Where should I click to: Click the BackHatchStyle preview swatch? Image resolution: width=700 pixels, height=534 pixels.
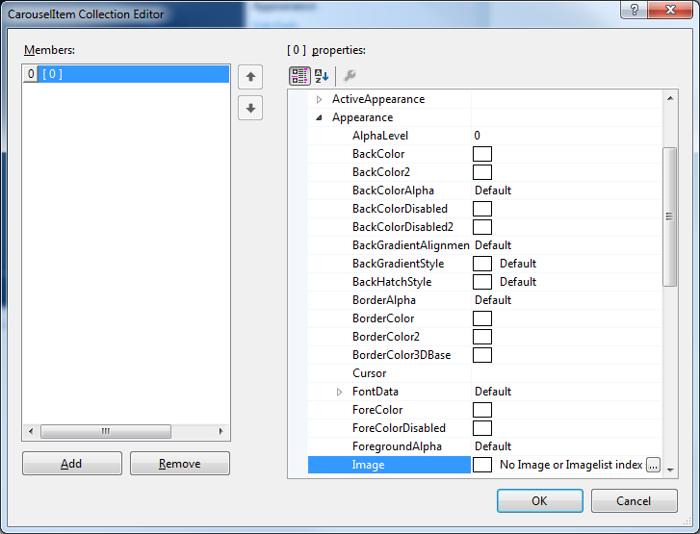tap(482, 282)
